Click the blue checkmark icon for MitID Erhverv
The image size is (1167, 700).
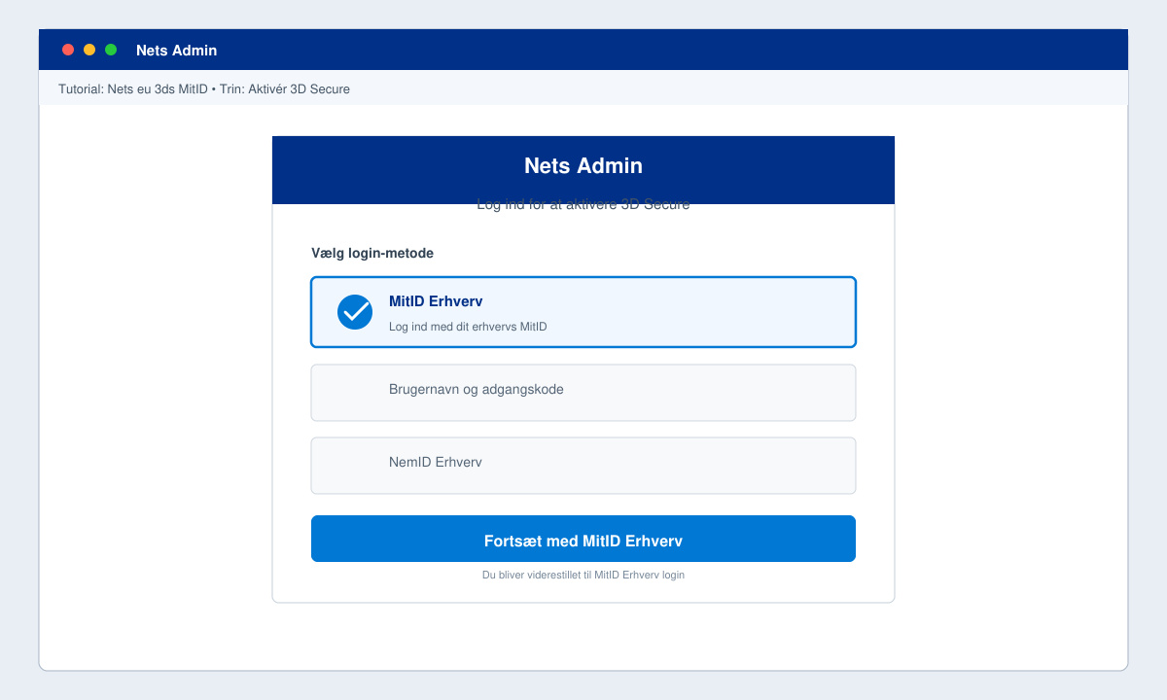click(x=355, y=312)
